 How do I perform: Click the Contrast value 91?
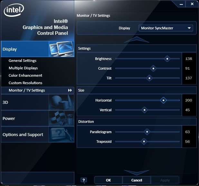tap(187, 68)
